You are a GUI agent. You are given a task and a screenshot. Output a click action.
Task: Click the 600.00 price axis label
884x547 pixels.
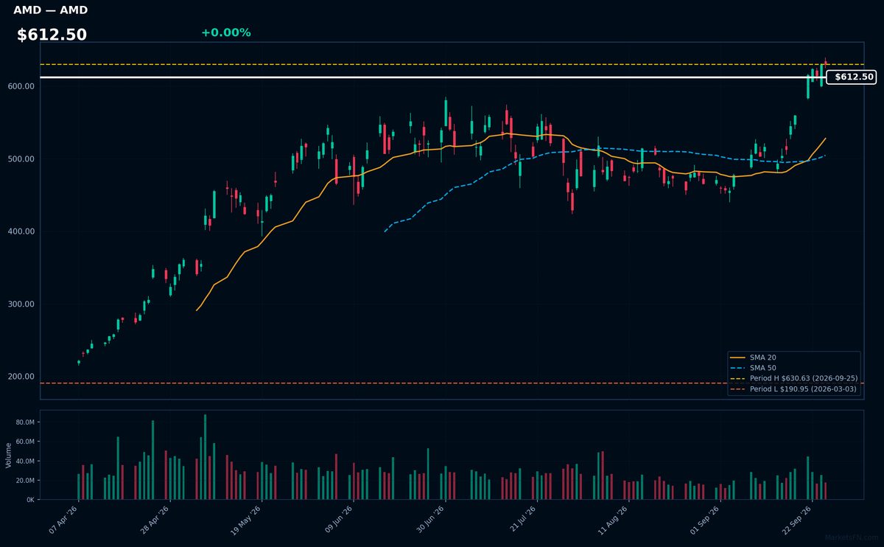pos(21,86)
